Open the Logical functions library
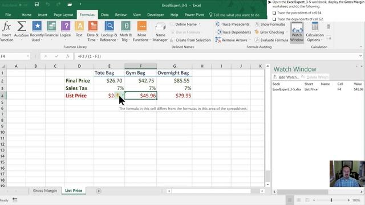 click(66, 32)
